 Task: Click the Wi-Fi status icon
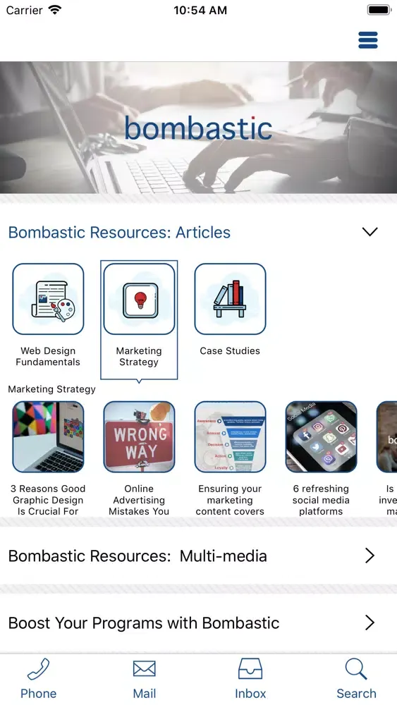(x=55, y=10)
